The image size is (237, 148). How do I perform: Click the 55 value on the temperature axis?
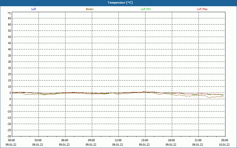(x=9, y=31)
